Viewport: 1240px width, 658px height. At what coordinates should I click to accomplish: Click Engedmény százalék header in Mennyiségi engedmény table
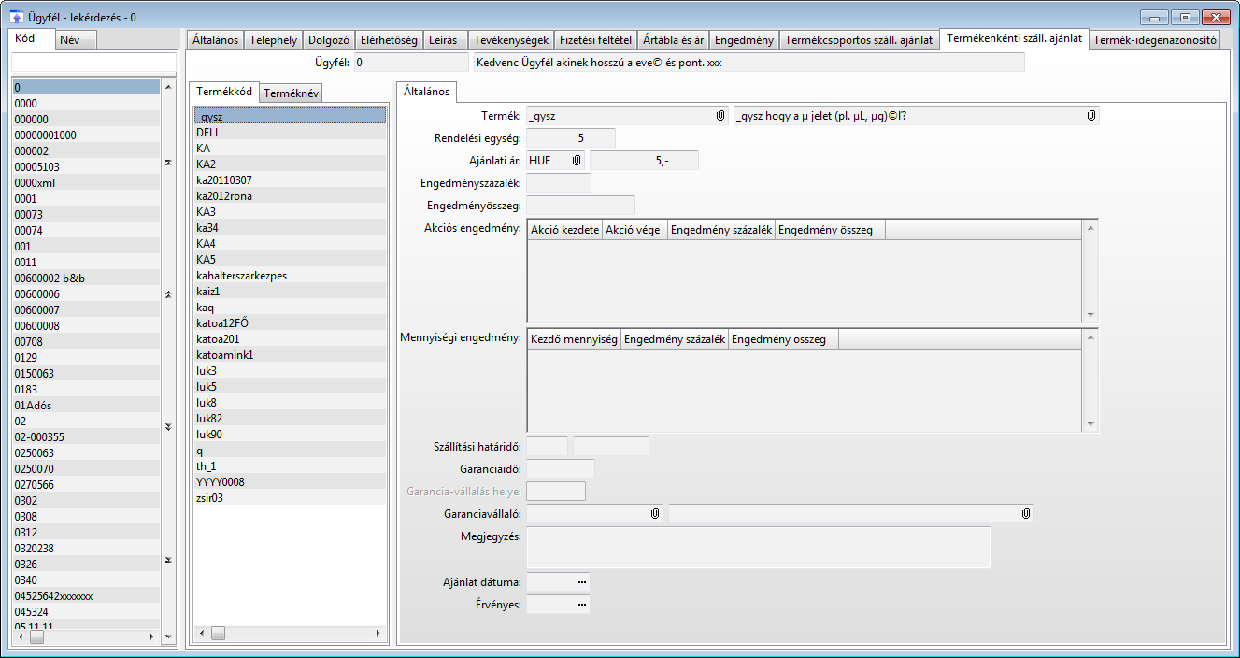pyautogui.click(x=675, y=340)
